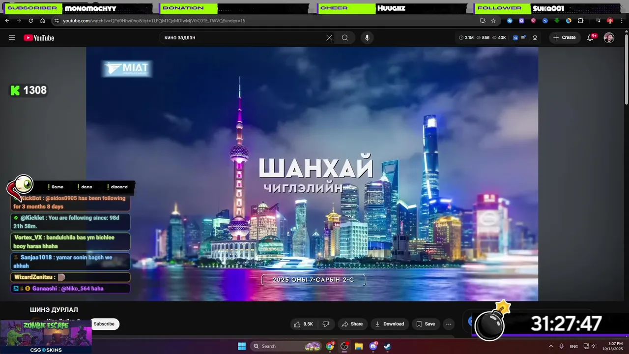This screenshot has width=629, height=354.
Task: Go to the browser home page
Action: pos(42,21)
